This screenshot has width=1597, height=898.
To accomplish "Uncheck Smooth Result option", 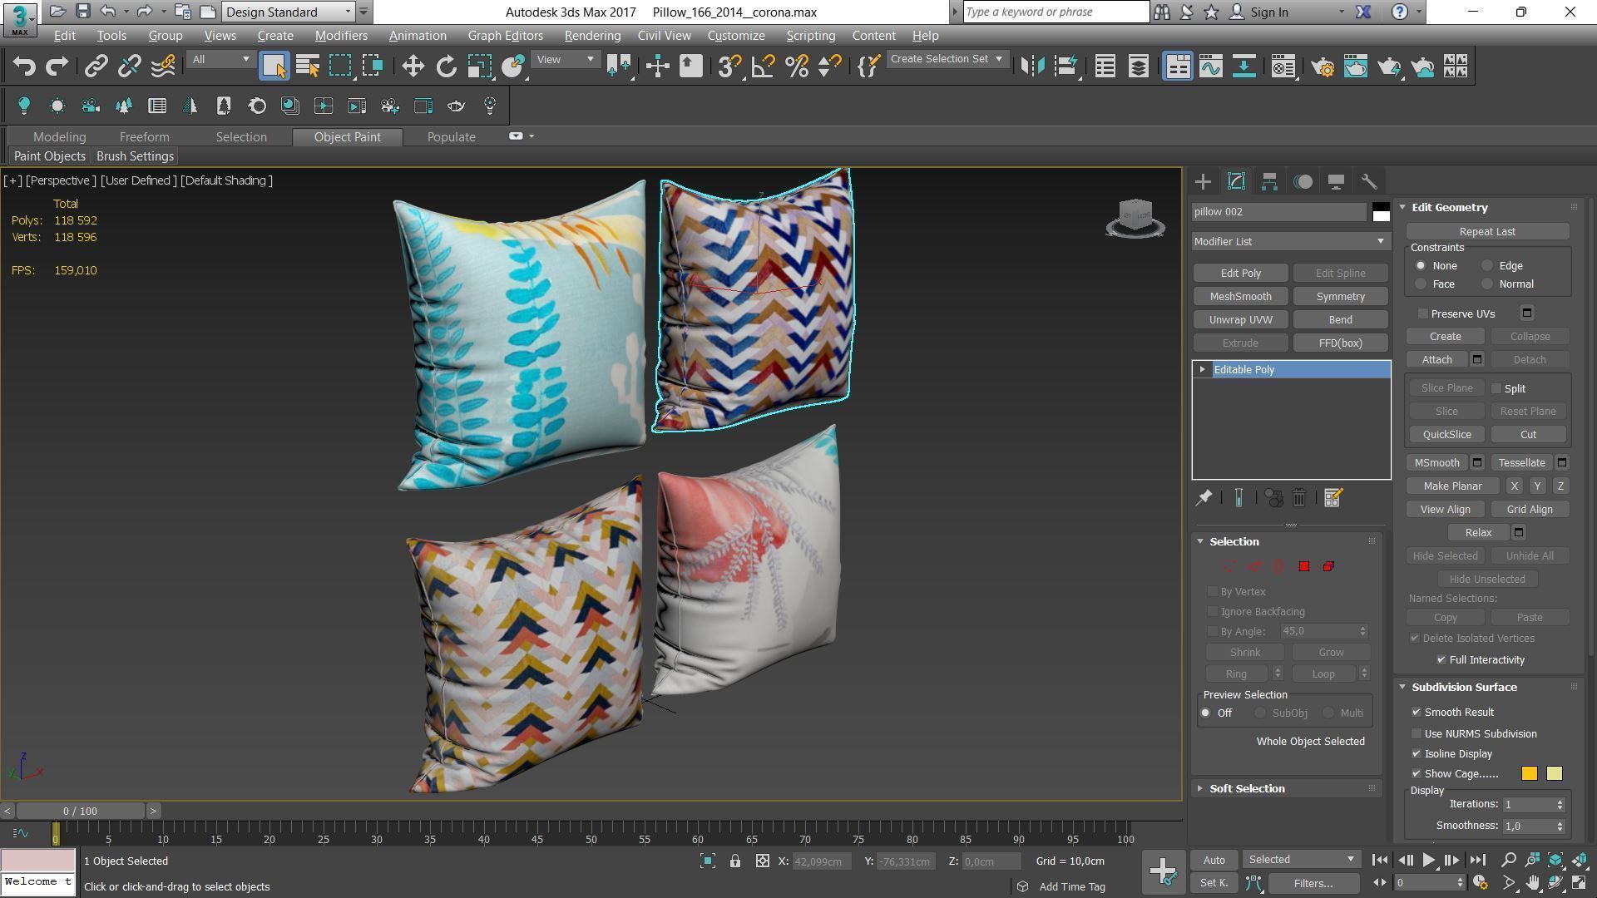I will click(x=1417, y=712).
